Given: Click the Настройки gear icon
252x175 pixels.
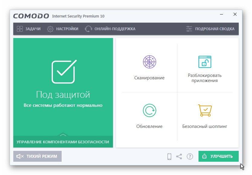Looking at the screenshot, I should point(50,29).
